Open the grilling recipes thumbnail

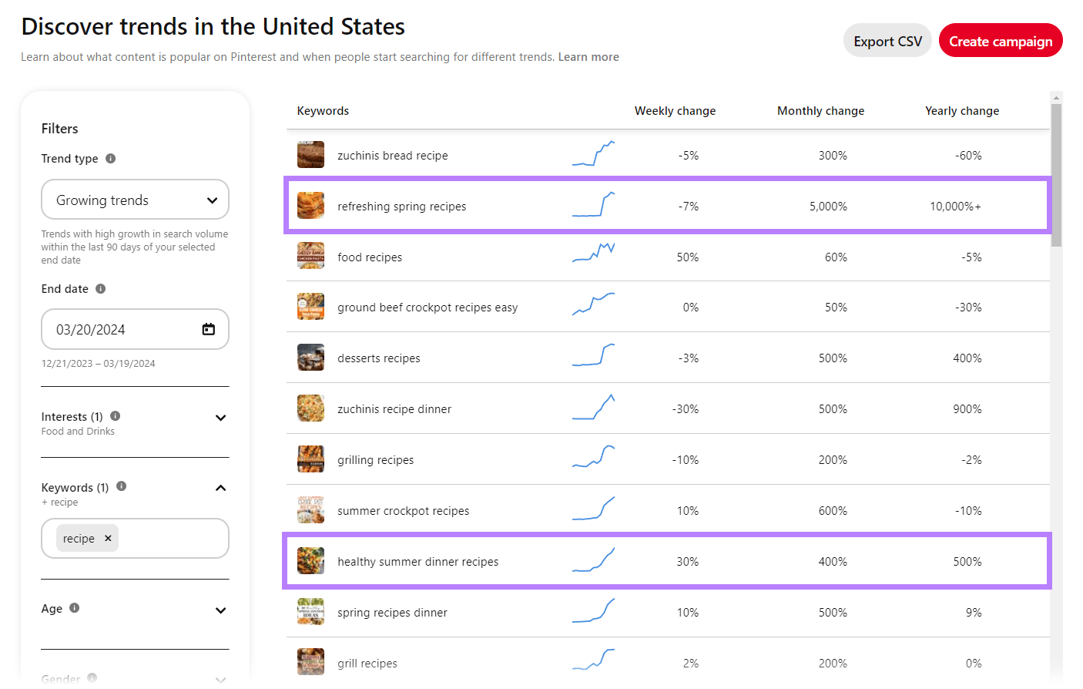click(310, 459)
